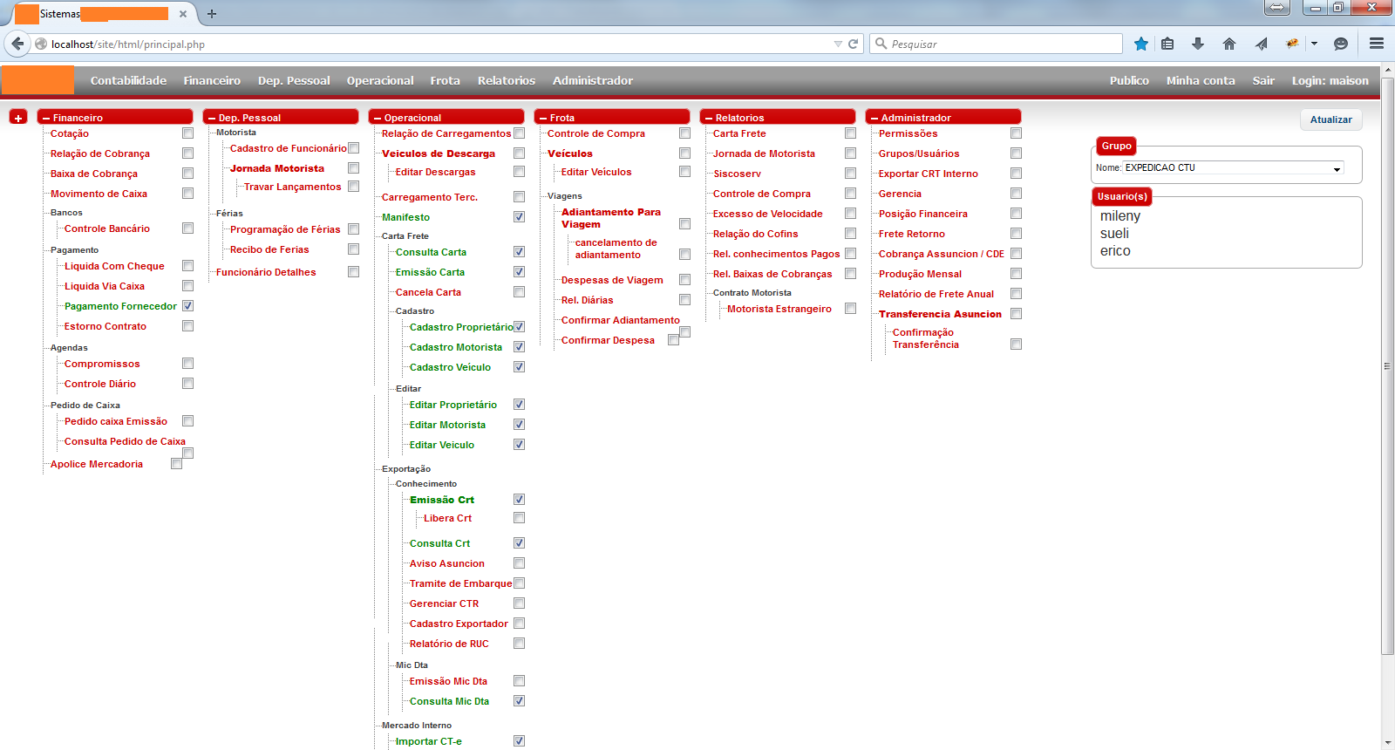Toggle the Emissão Crt checkbox
Screen dimensions: 1395x750
tap(519, 499)
